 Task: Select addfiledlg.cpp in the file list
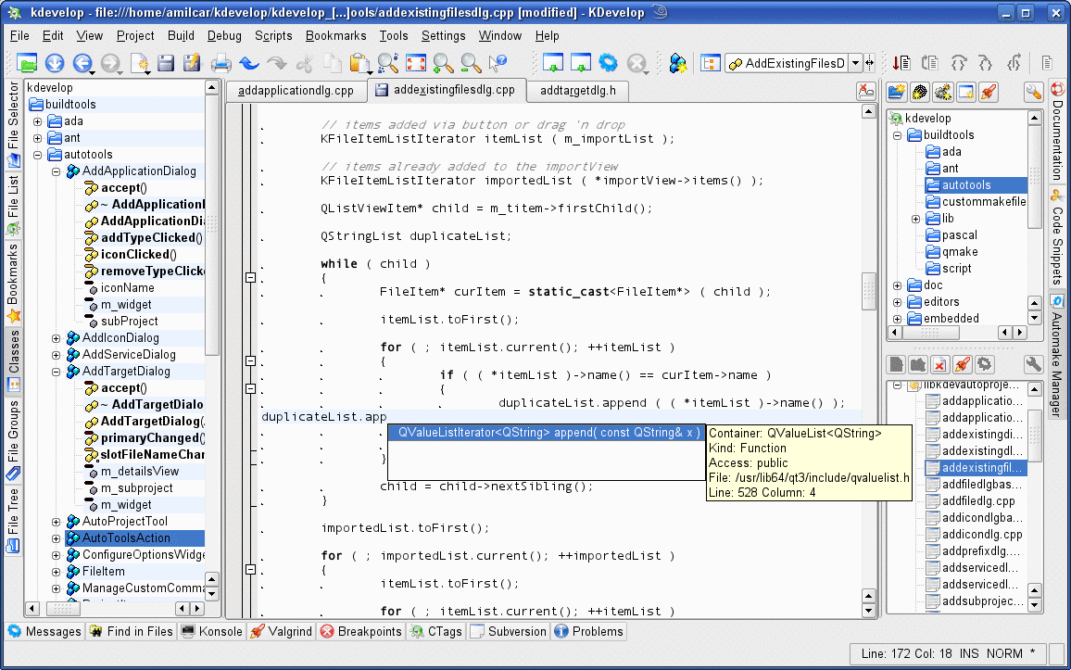click(977, 501)
